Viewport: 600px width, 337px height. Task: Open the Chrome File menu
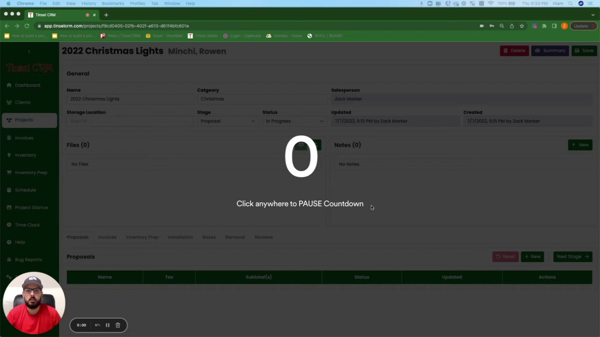click(x=43, y=3)
